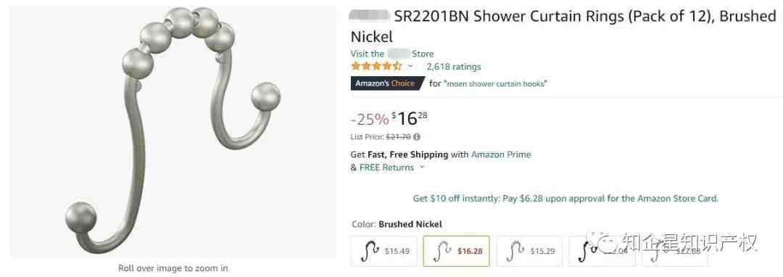783x277 pixels.
Task: Select the $15.49 color option
Action: [x=384, y=251]
